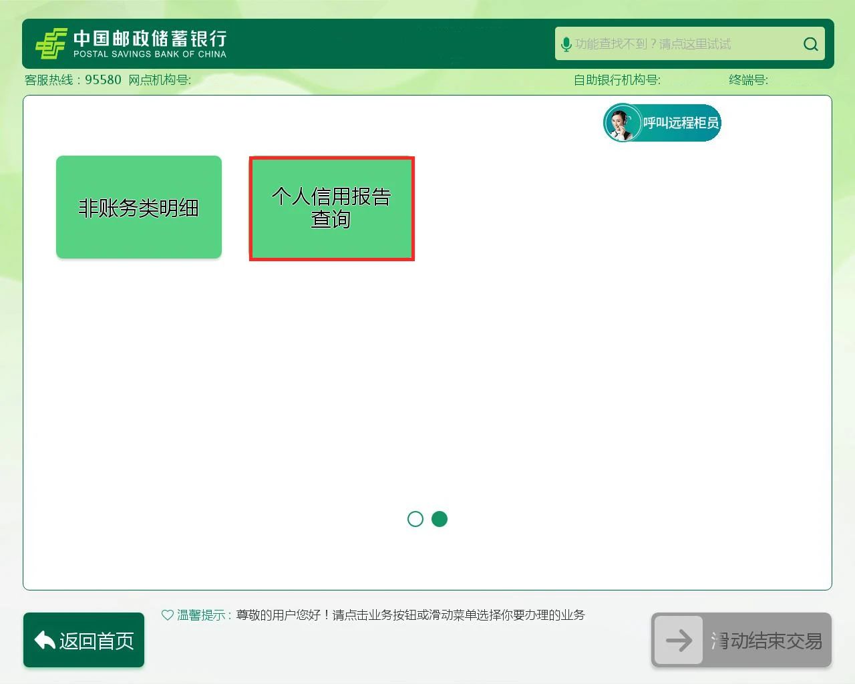This screenshot has width=855, height=684.
Task: Click the 自助银行机构号 label
Action: pyautogui.click(x=617, y=80)
